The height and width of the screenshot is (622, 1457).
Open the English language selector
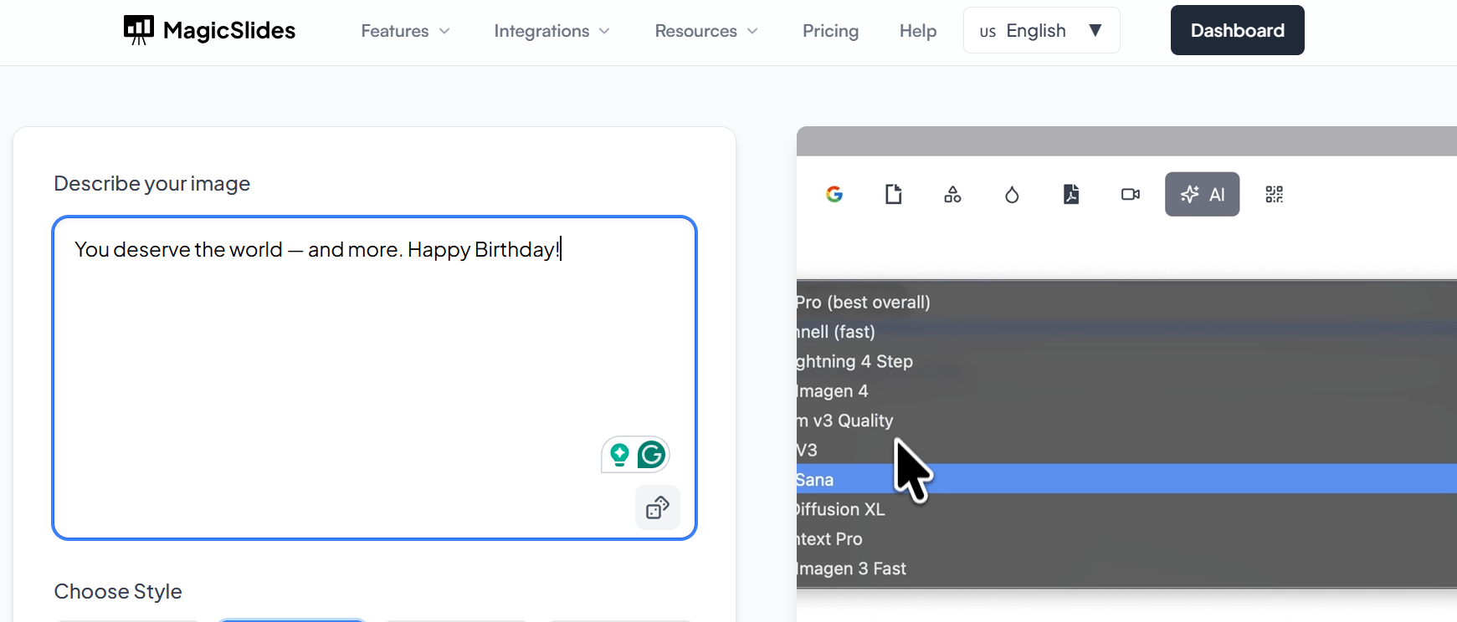click(1041, 31)
